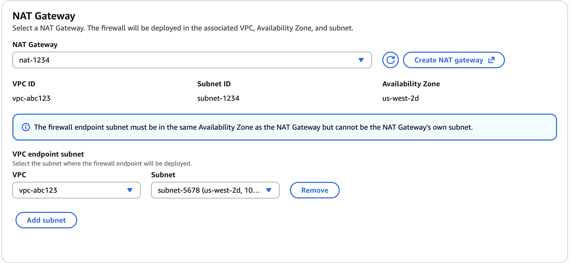Click the arrow icon of the vpc-abc123 selector
This screenshot has width=571, height=263.
(x=130, y=190)
